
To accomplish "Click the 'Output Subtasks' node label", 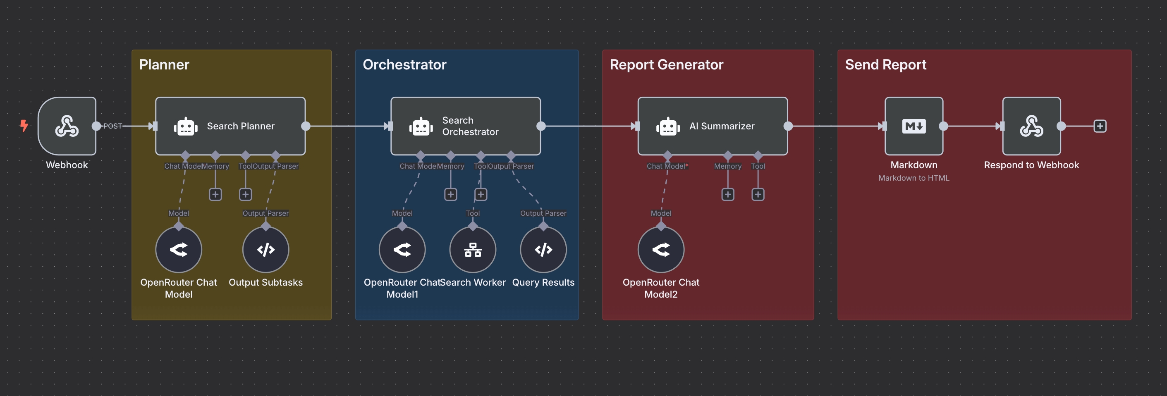I will pos(265,282).
